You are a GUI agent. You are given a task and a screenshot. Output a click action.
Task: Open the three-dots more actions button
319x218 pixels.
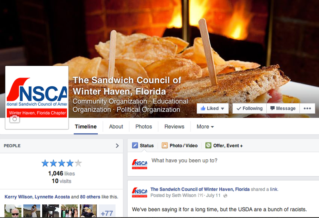click(x=307, y=108)
